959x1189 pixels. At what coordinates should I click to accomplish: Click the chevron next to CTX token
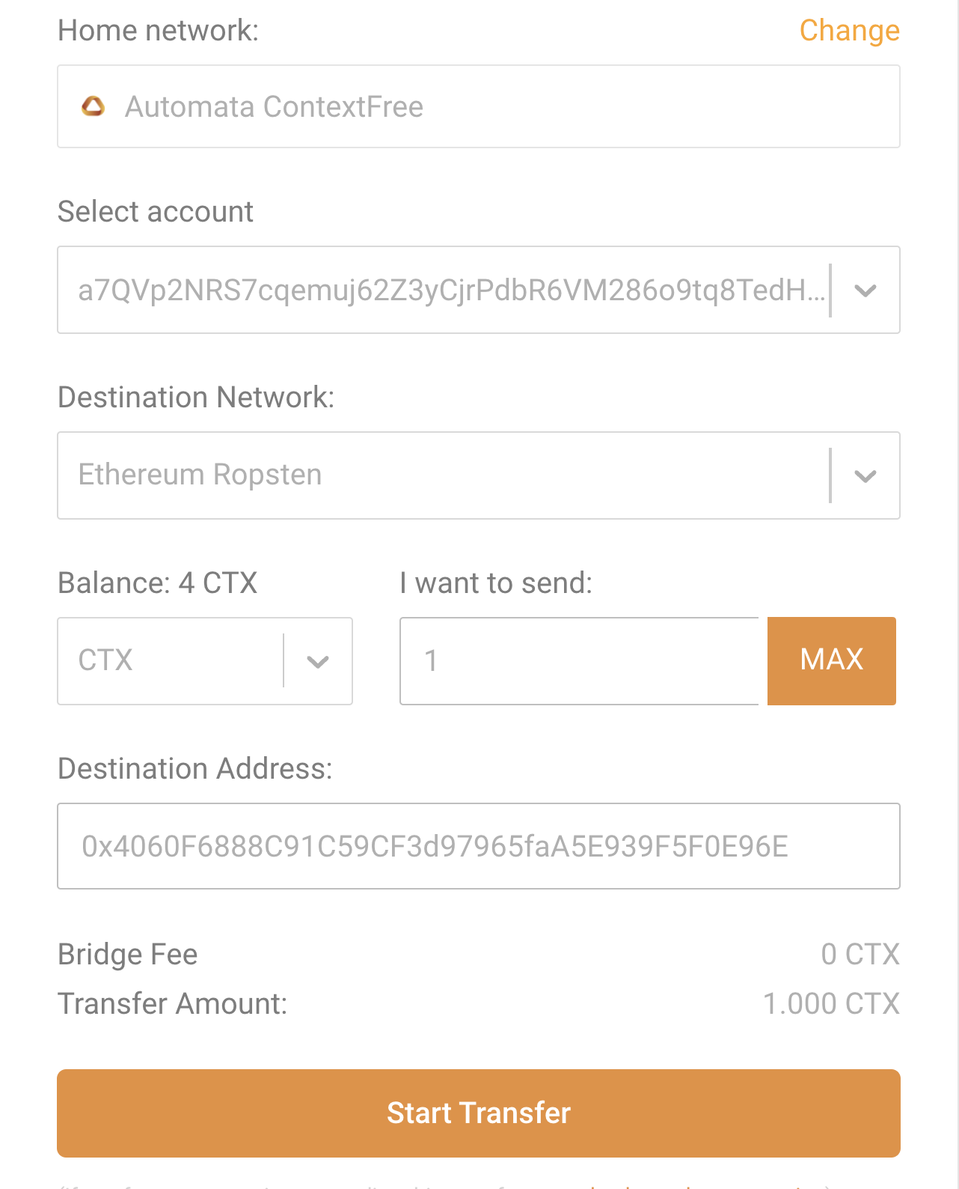coord(318,662)
